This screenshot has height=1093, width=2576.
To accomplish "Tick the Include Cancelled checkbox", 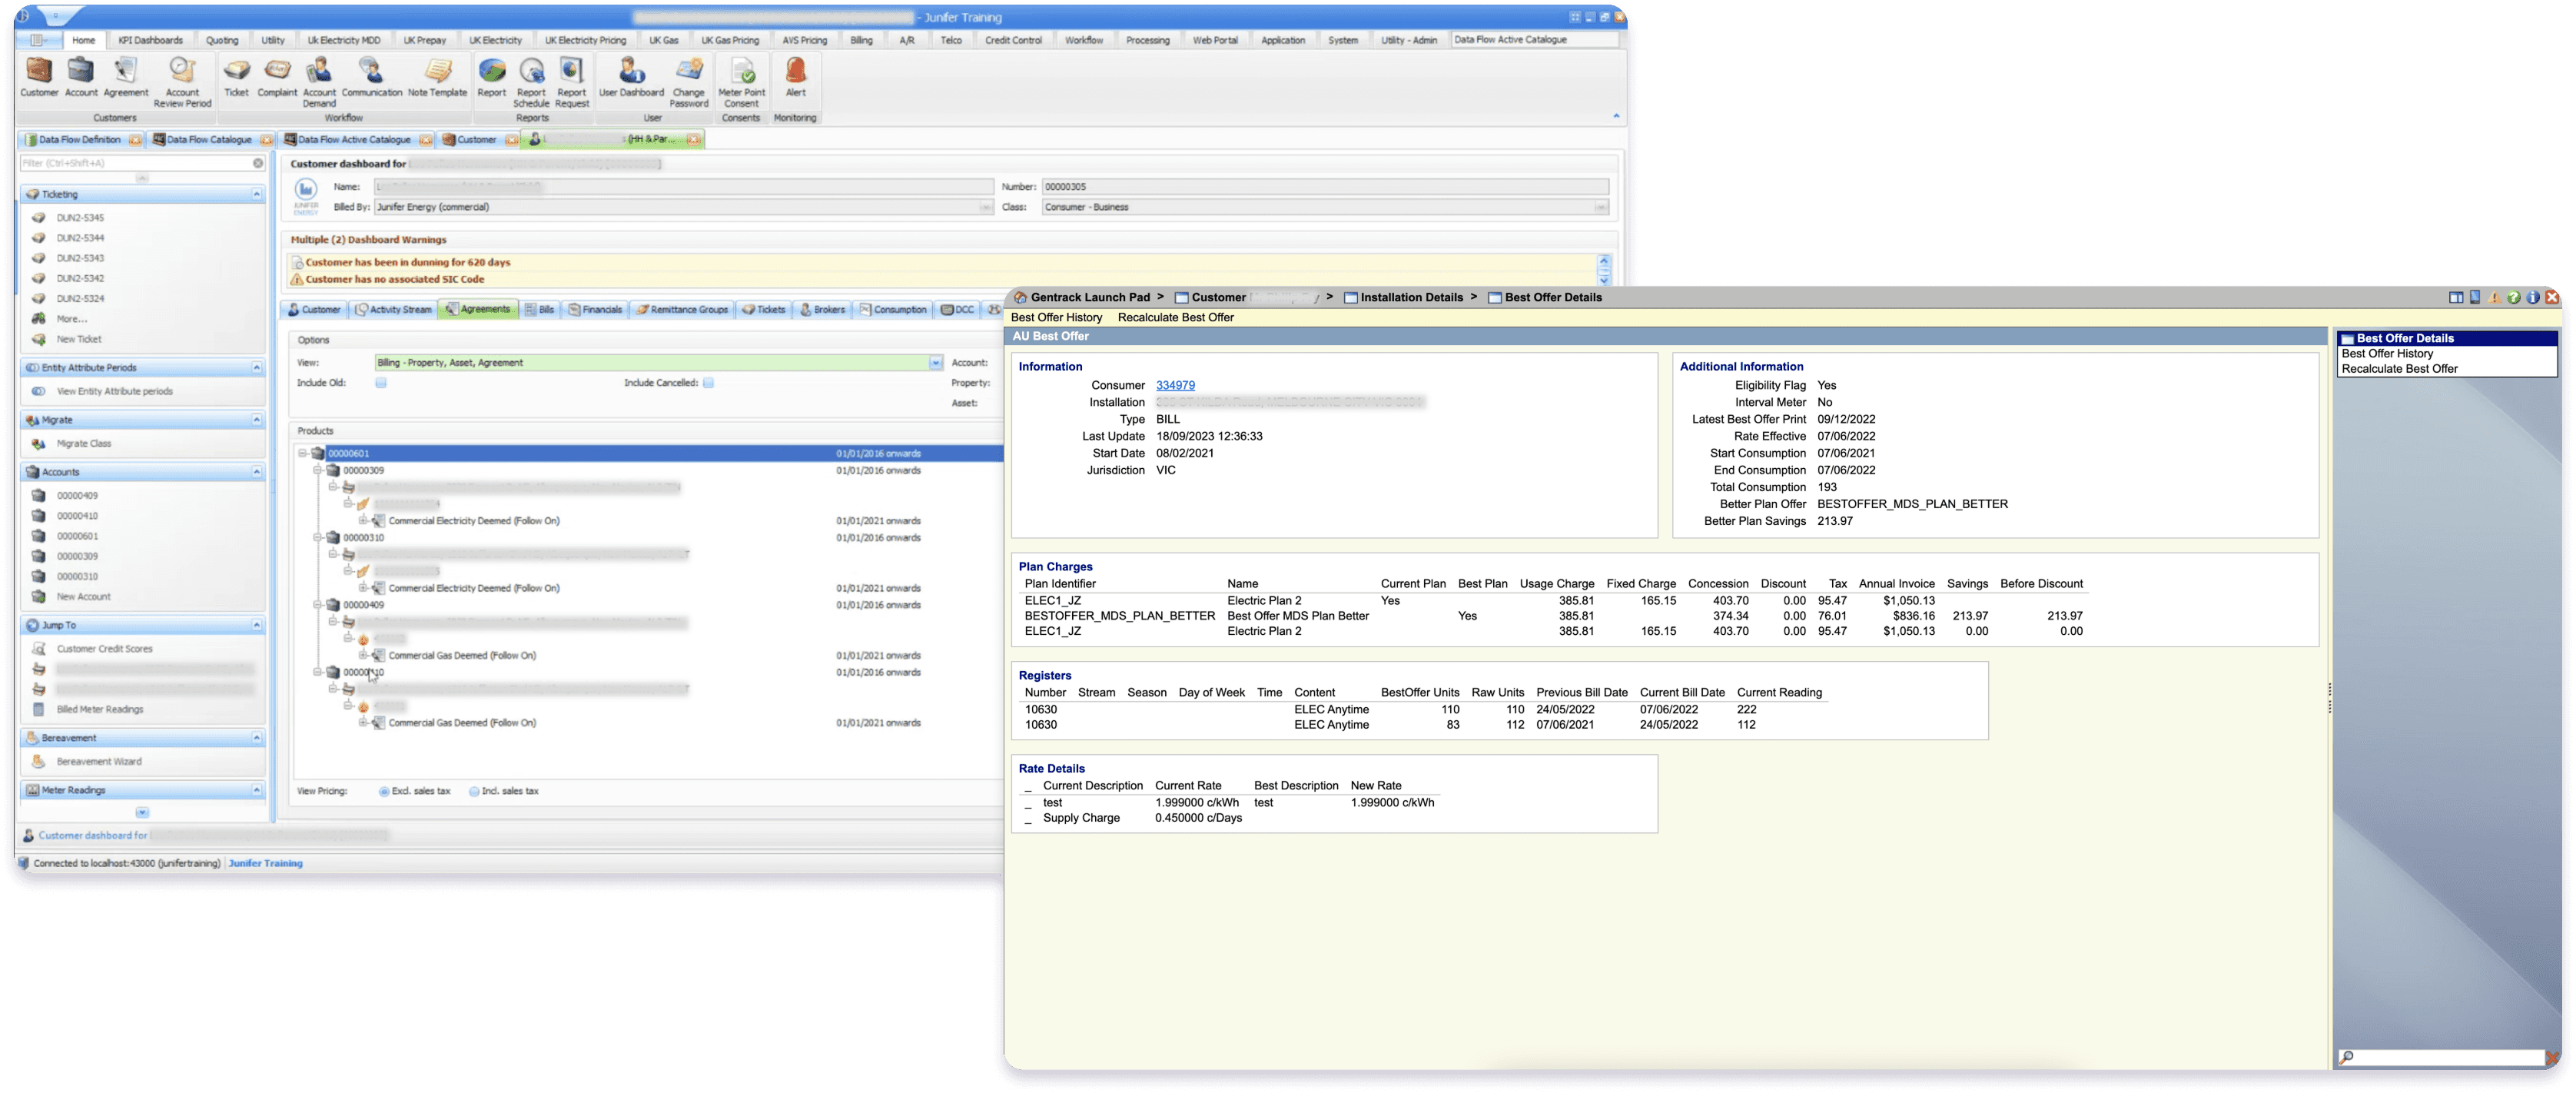I will 708,383.
